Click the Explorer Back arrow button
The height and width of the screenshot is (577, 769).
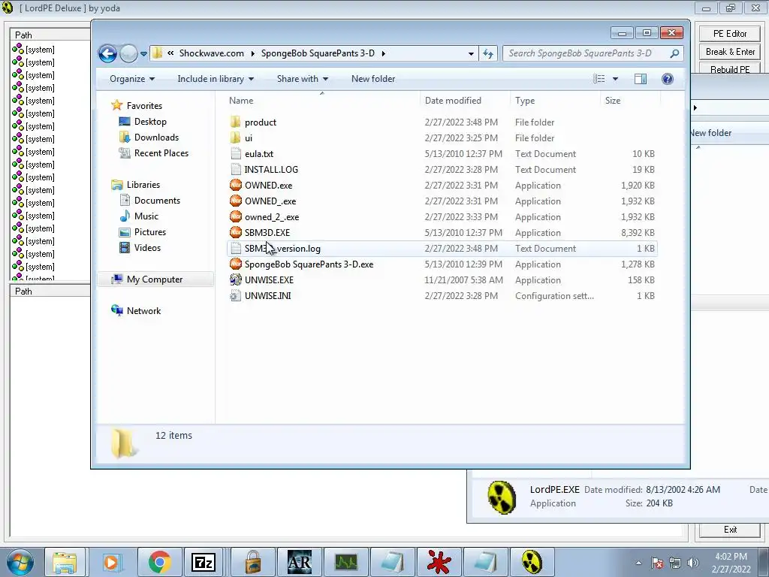pos(107,53)
